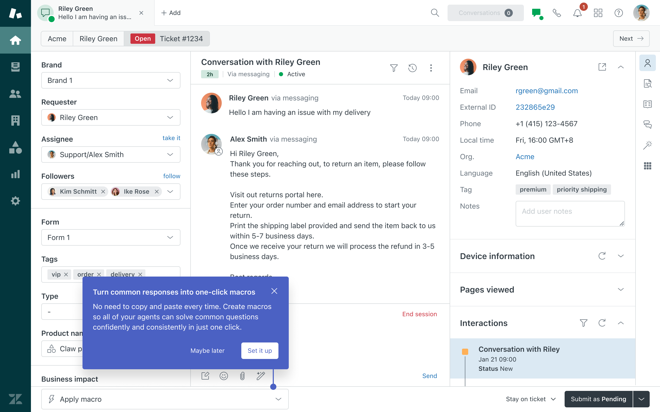Click the Add user notes field

click(570, 214)
